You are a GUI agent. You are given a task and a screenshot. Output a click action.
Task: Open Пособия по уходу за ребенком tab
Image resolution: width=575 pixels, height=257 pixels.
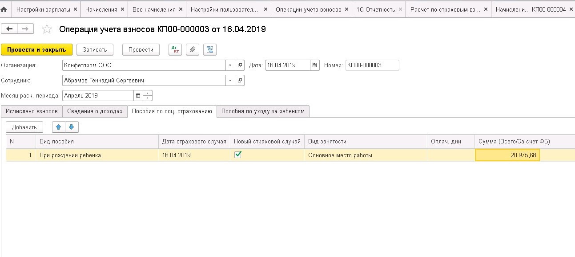click(x=263, y=111)
